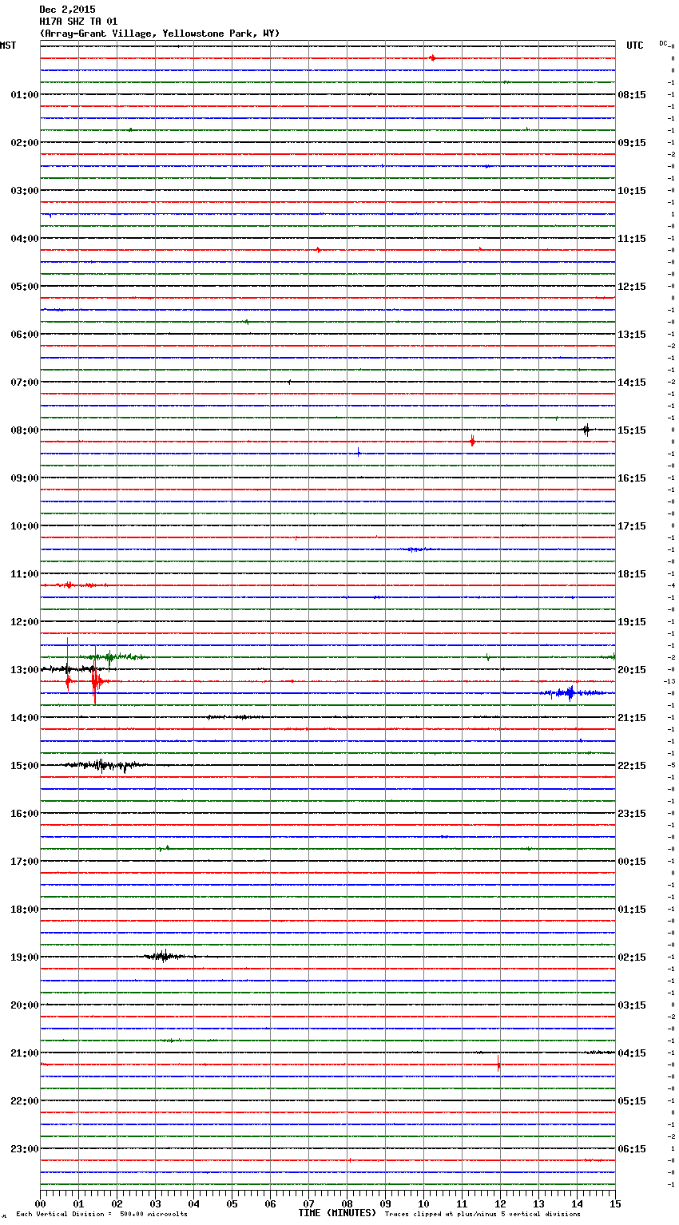Click the MST timezone header

[x=8, y=46]
